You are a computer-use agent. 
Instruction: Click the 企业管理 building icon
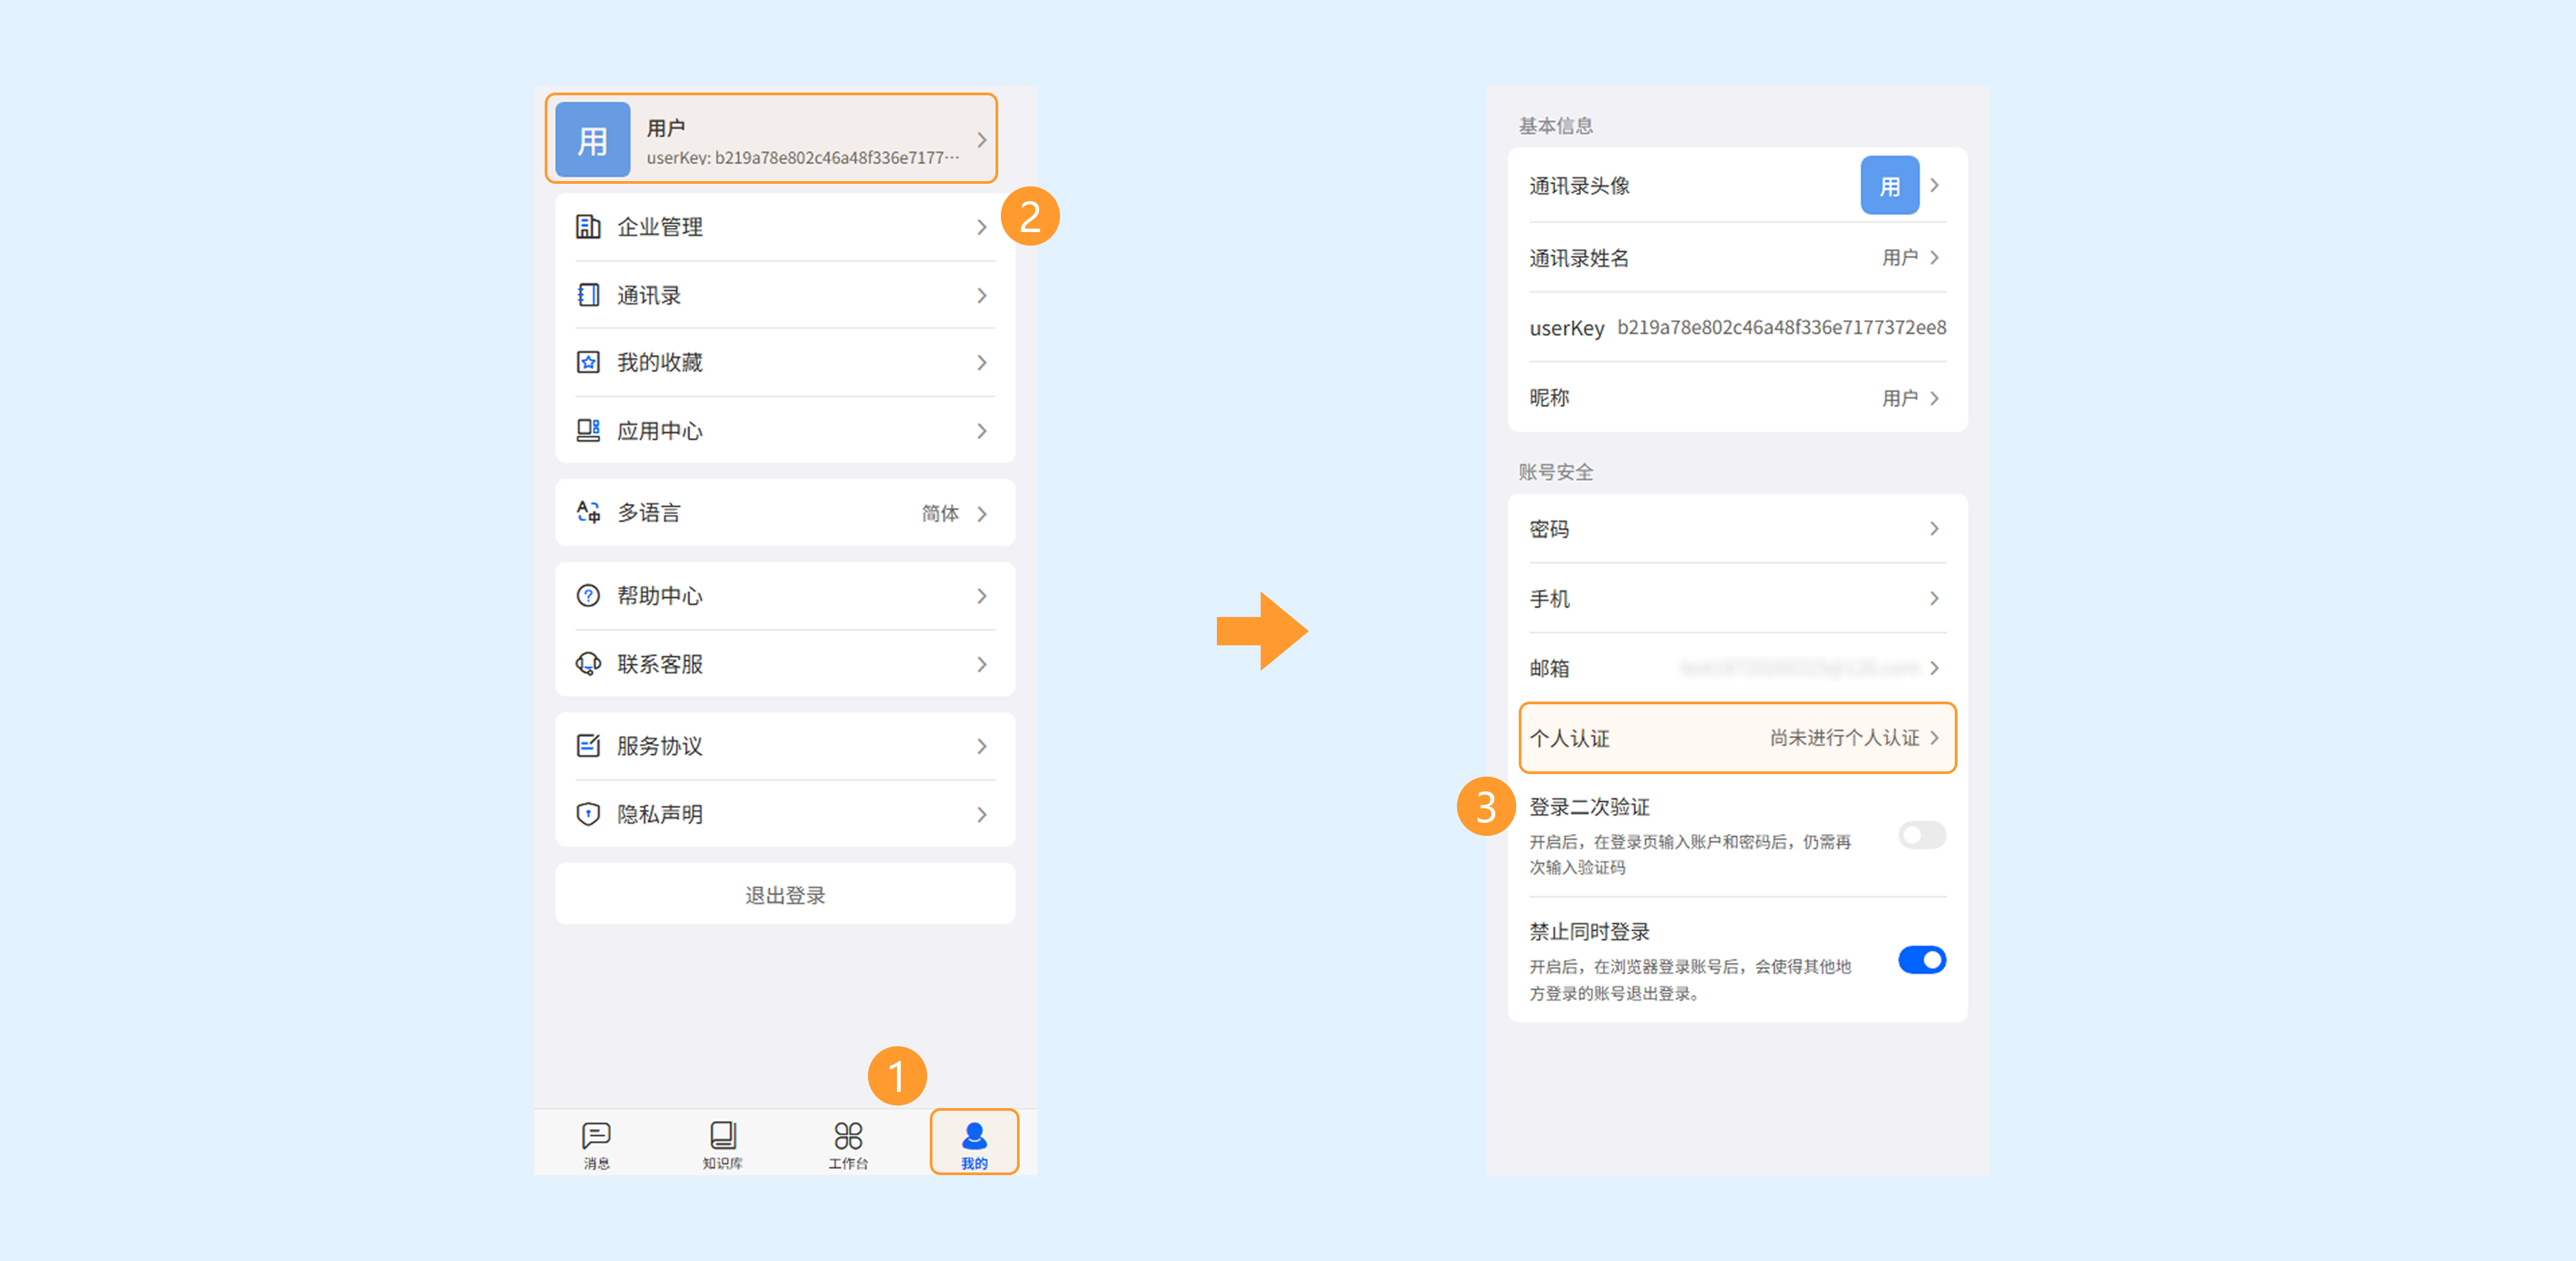point(588,227)
